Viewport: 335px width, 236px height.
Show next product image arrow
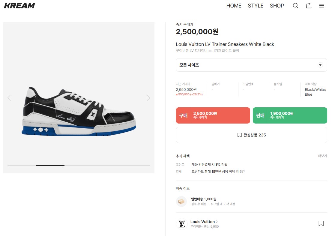pos(148,98)
